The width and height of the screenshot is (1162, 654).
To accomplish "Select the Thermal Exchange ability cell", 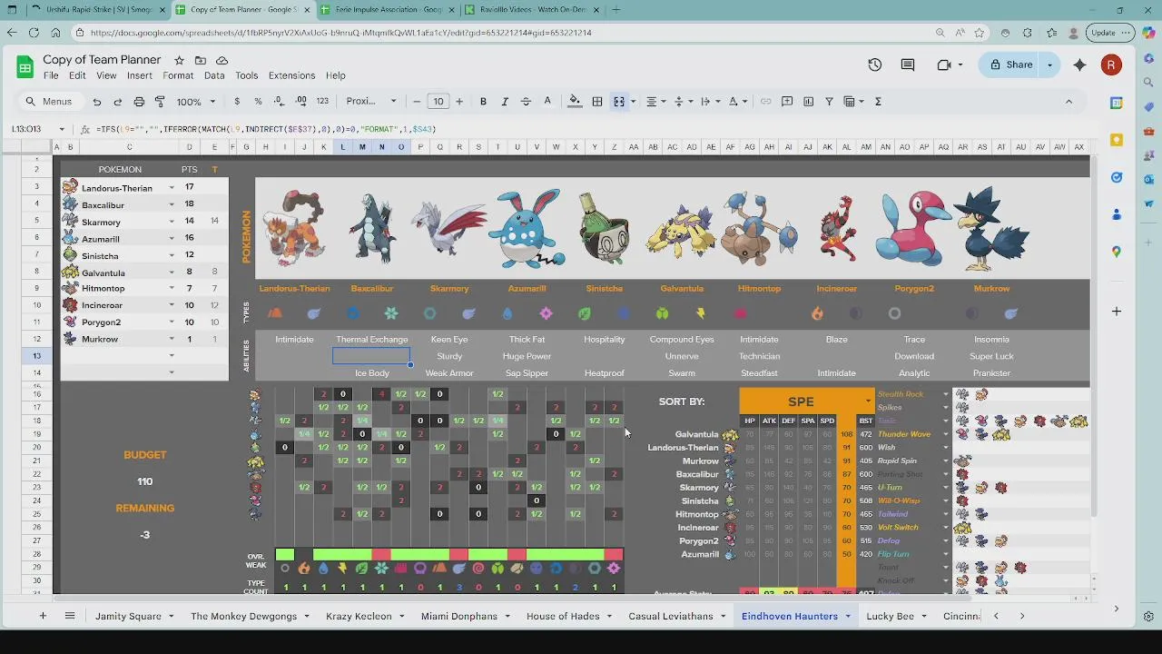I will 372,340.
